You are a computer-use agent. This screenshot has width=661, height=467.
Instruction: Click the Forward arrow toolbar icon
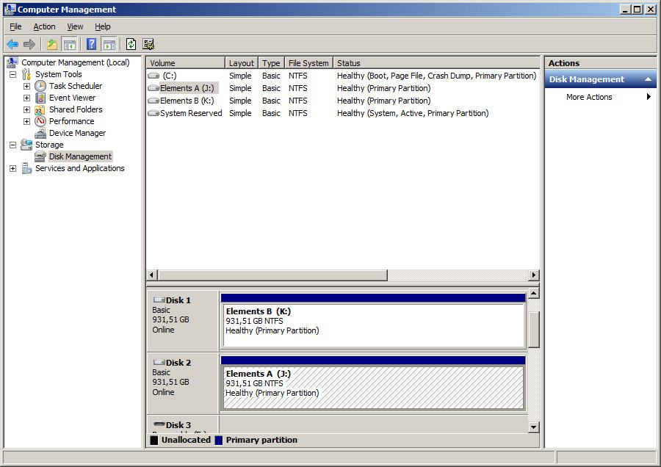pyautogui.click(x=29, y=44)
